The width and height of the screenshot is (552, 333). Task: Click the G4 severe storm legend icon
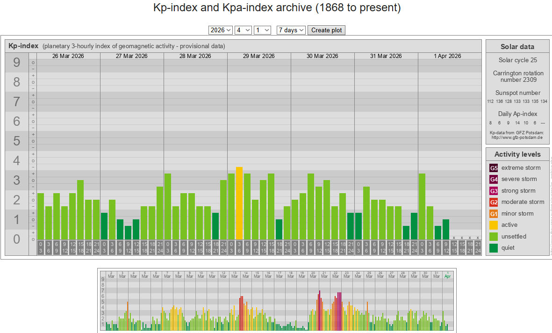[494, 179]
